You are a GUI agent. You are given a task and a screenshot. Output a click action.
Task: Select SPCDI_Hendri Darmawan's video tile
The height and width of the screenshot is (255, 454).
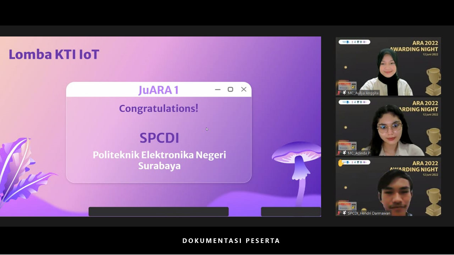pos(388,187)
